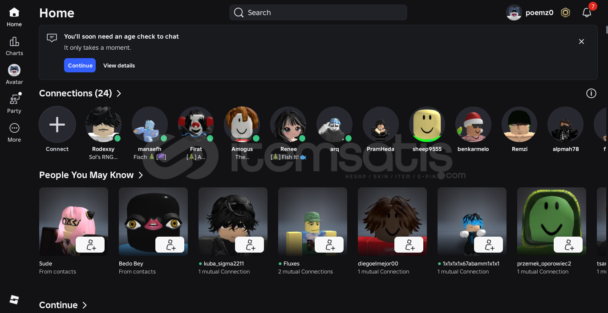
Task: Open Remzi's connection avatar
Action: [519, 124]
